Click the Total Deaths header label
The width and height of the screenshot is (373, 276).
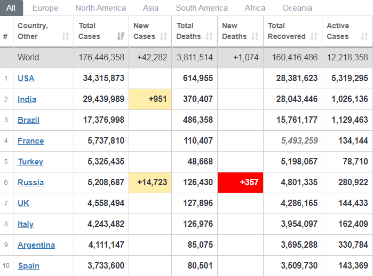[189, 31]
